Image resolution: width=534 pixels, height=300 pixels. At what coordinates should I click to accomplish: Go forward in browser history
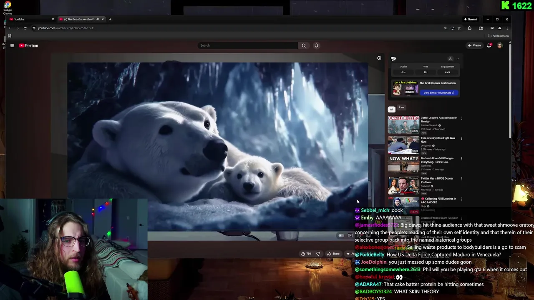[18, 28]
